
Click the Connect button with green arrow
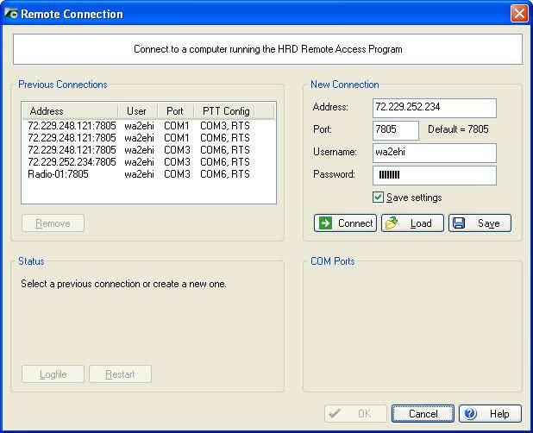[345, 223]
